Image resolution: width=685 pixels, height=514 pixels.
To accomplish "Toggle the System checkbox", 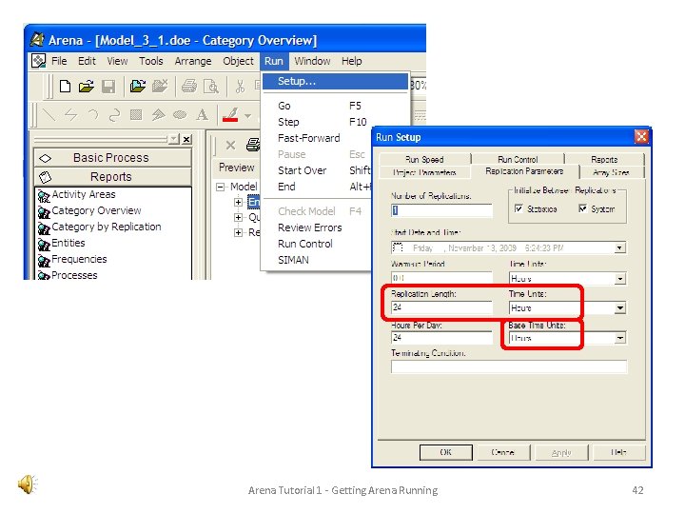I will (583, 208).
